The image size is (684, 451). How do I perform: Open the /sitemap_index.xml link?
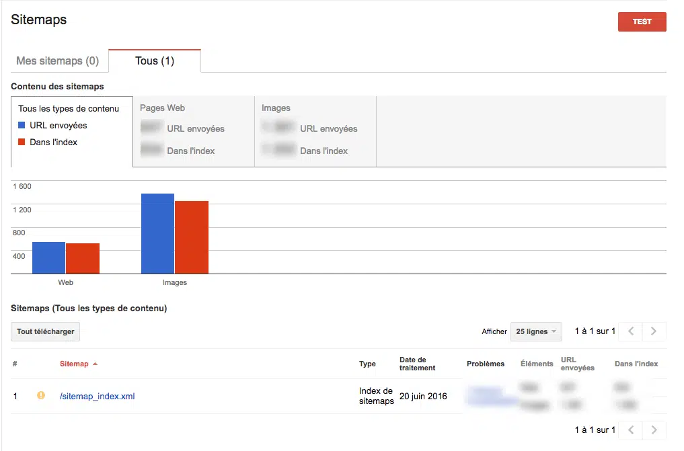[97, 397]
